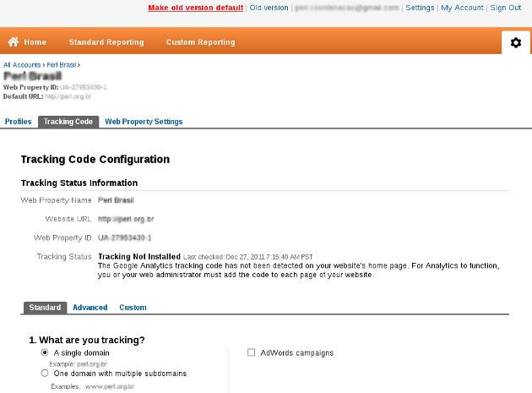
Task: Enable the AdWords campaigns checkbox
Action: point(251,352)
